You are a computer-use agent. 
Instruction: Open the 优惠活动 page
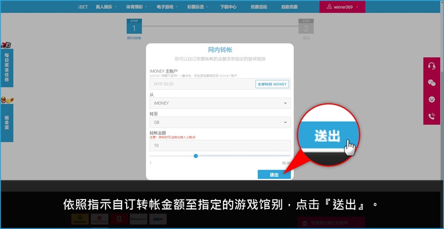(x=259, y=7)
